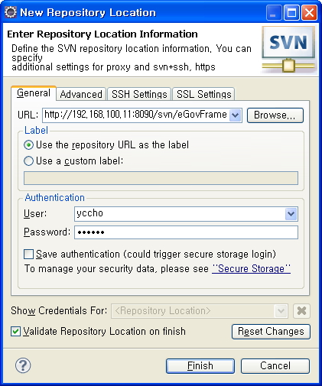The height and width of the screenshot is (386, 322).
Task: Click the Browse... button
Action: coord(275,115)
